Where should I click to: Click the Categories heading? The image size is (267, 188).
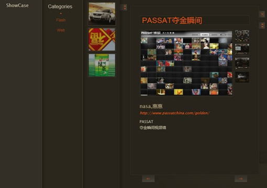pyautogui.click(x=60, y=6)
